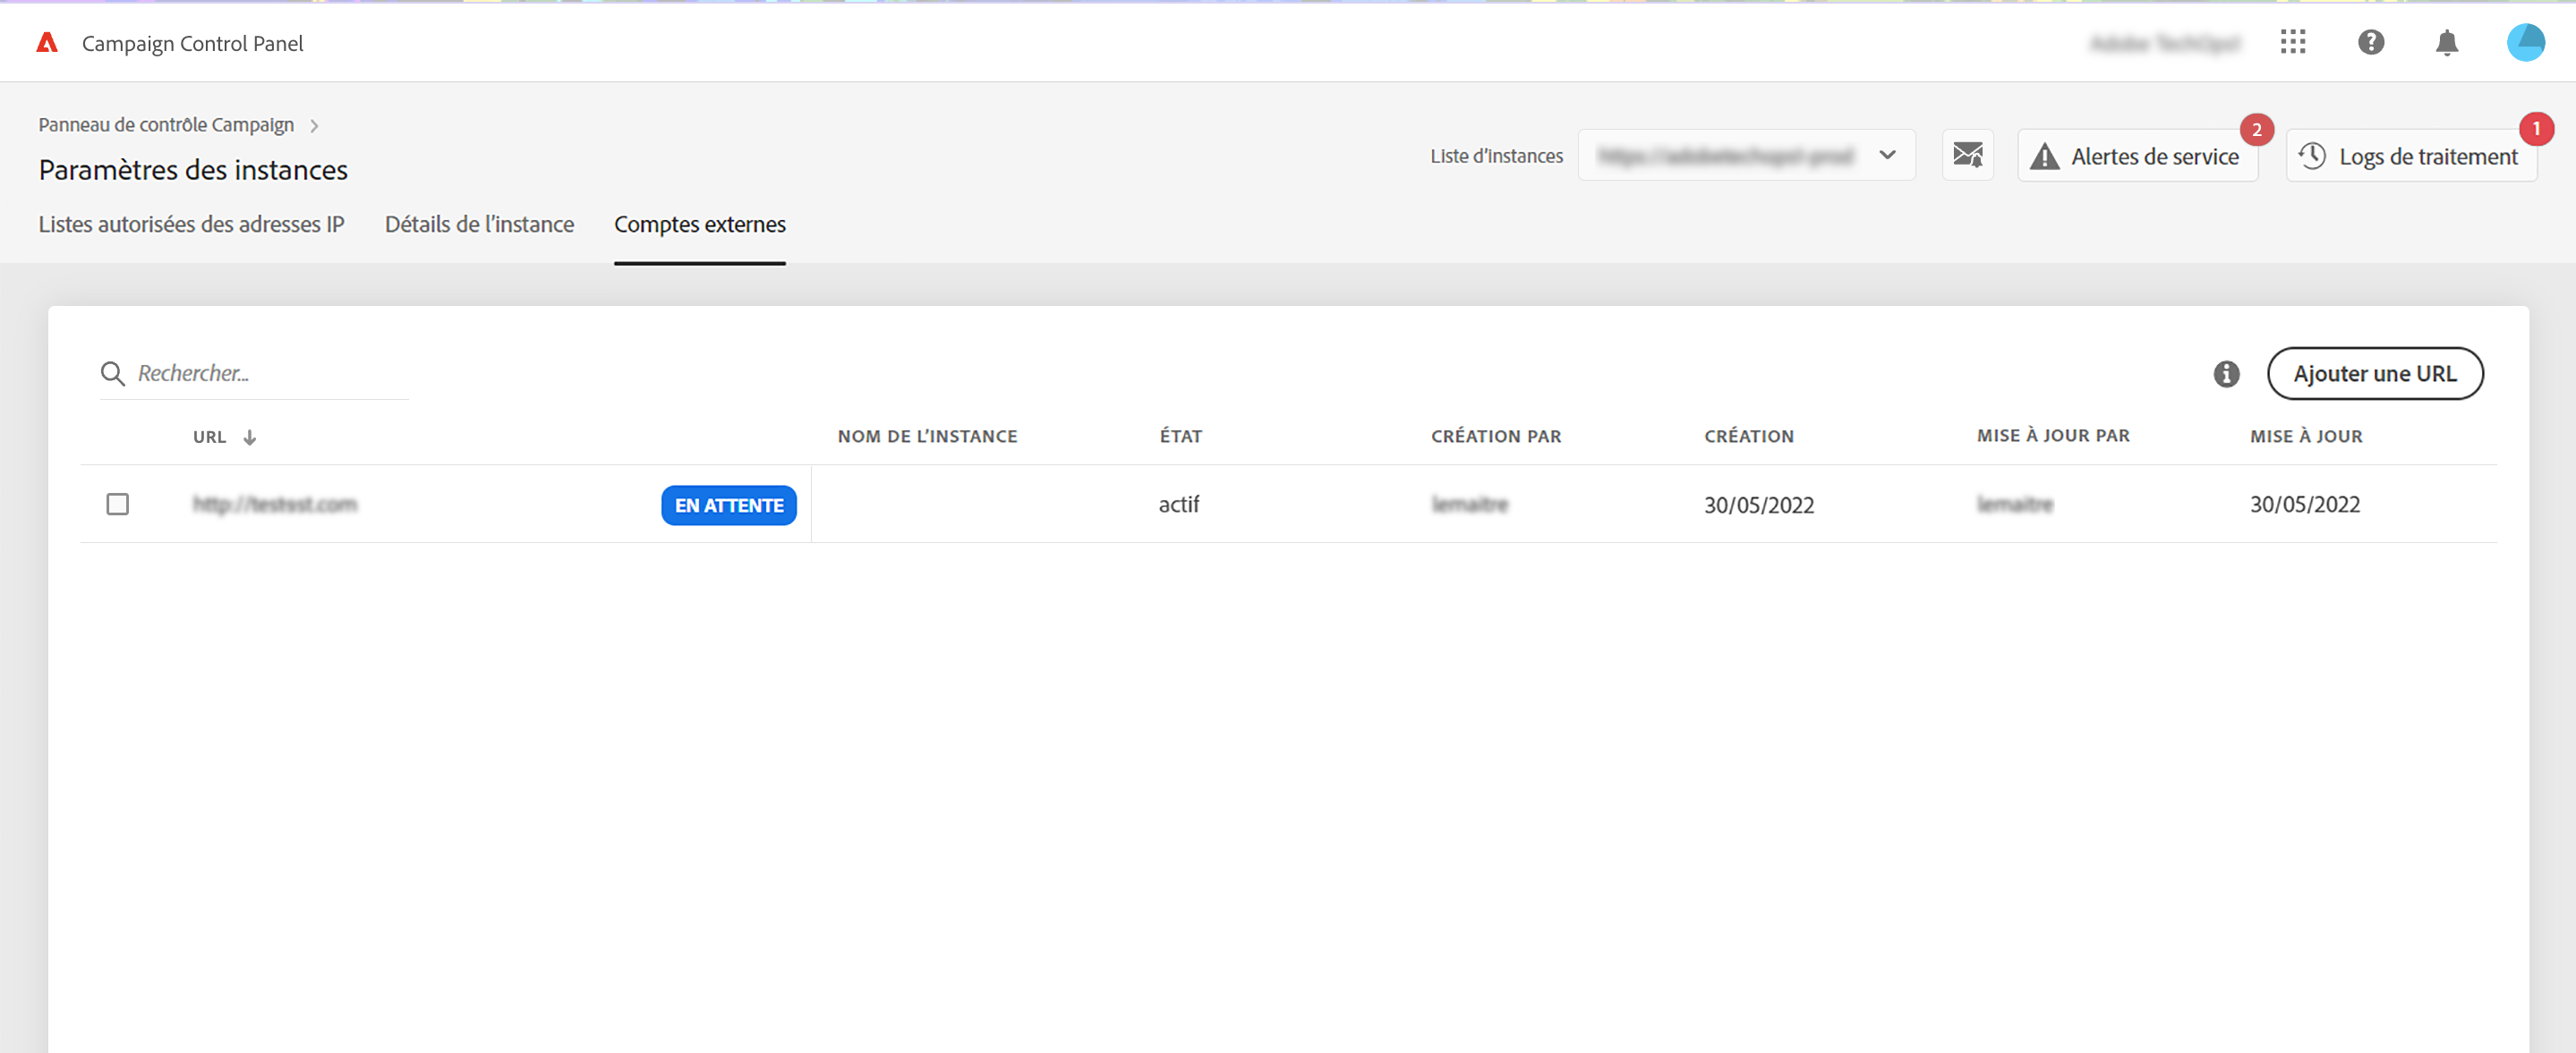
Task: Switch to Détails de l'instance tab
Action: 479,224
